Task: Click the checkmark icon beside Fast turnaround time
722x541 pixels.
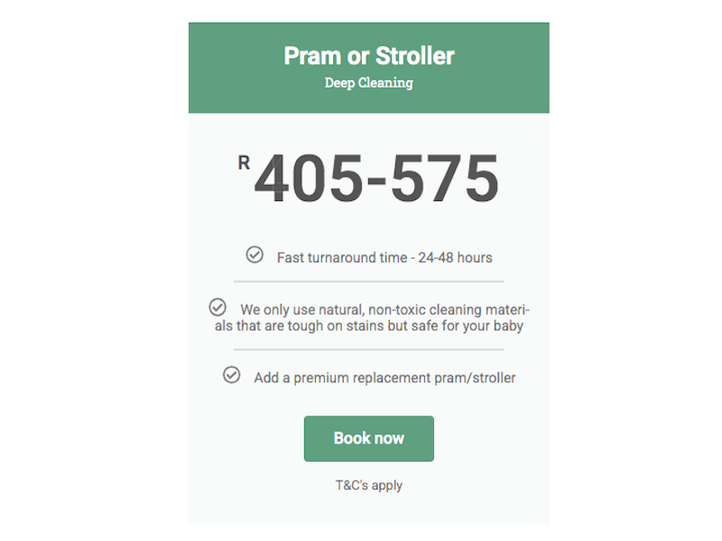Action: 255,255
